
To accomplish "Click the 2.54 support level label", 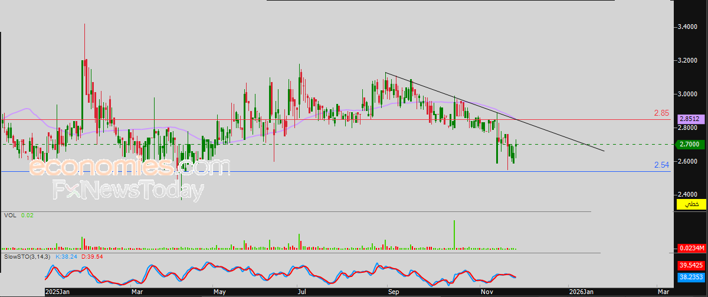I will (x=661, y=165).
